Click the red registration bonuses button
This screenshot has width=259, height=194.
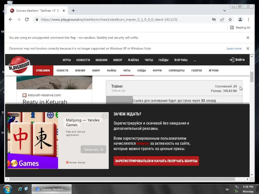[x=156, y=161]
